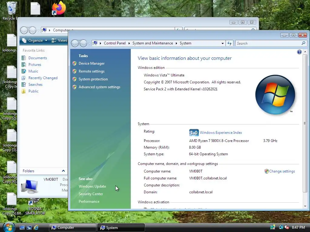Click the Search box in System window
The image size is (310, 232).
271,43
